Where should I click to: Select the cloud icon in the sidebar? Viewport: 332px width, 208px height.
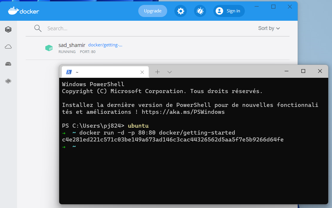click(x=8, y=46)
